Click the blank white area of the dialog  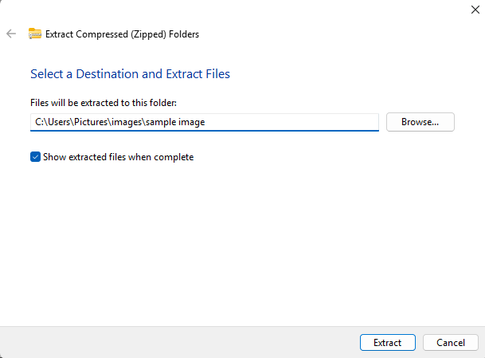click(239, 239)
